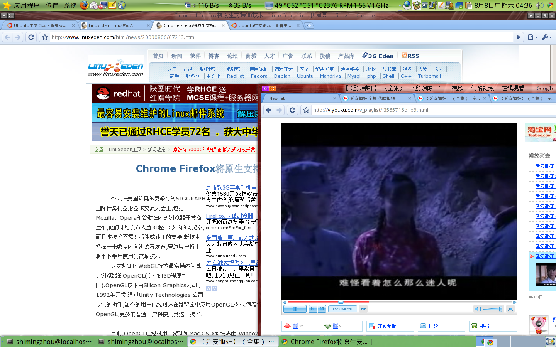Image resolution: width=556 pixels, height=347 pixels.
Task: Click the Go arrow beside linuxeden address bar
Action: pos(519,37)
